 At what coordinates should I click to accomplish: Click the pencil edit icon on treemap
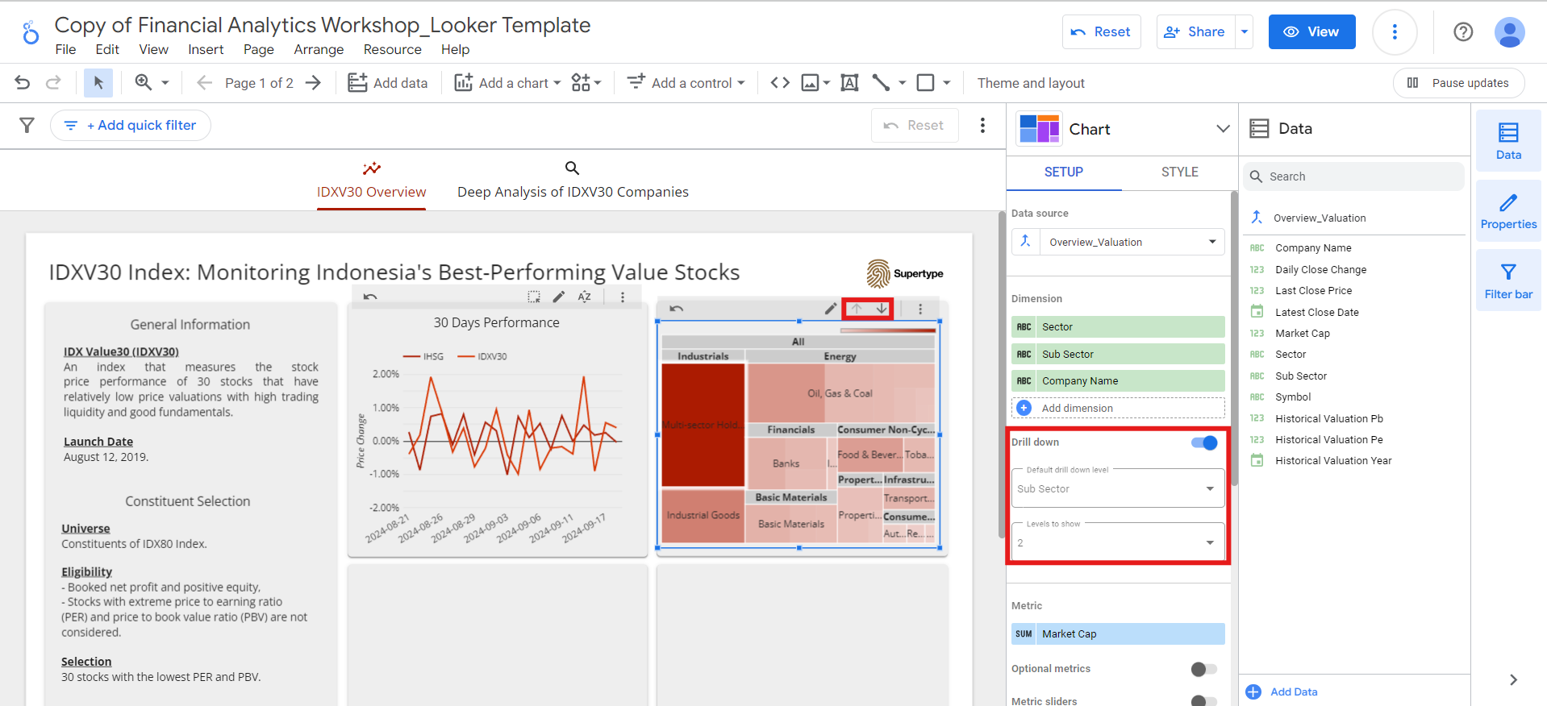point(831,309)
